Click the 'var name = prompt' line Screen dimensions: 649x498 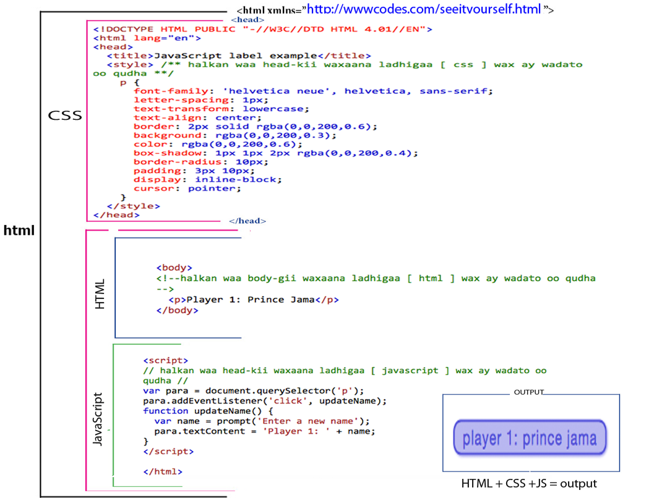(262, 421)
